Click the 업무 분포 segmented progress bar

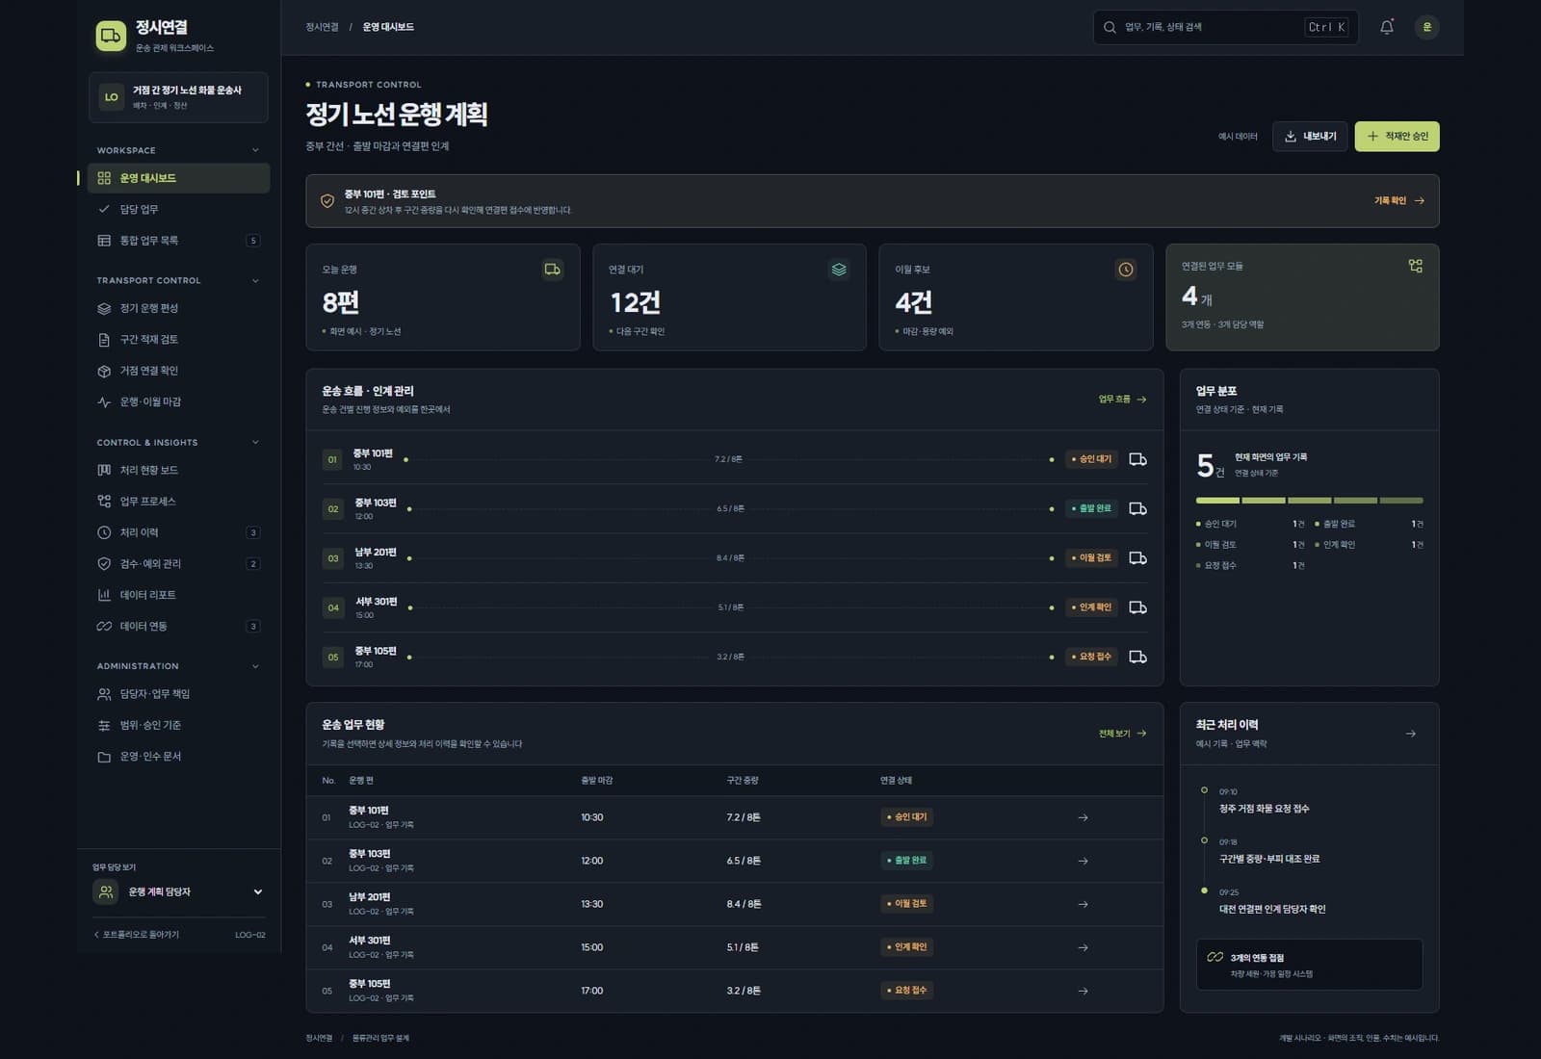click(1309, 501)
